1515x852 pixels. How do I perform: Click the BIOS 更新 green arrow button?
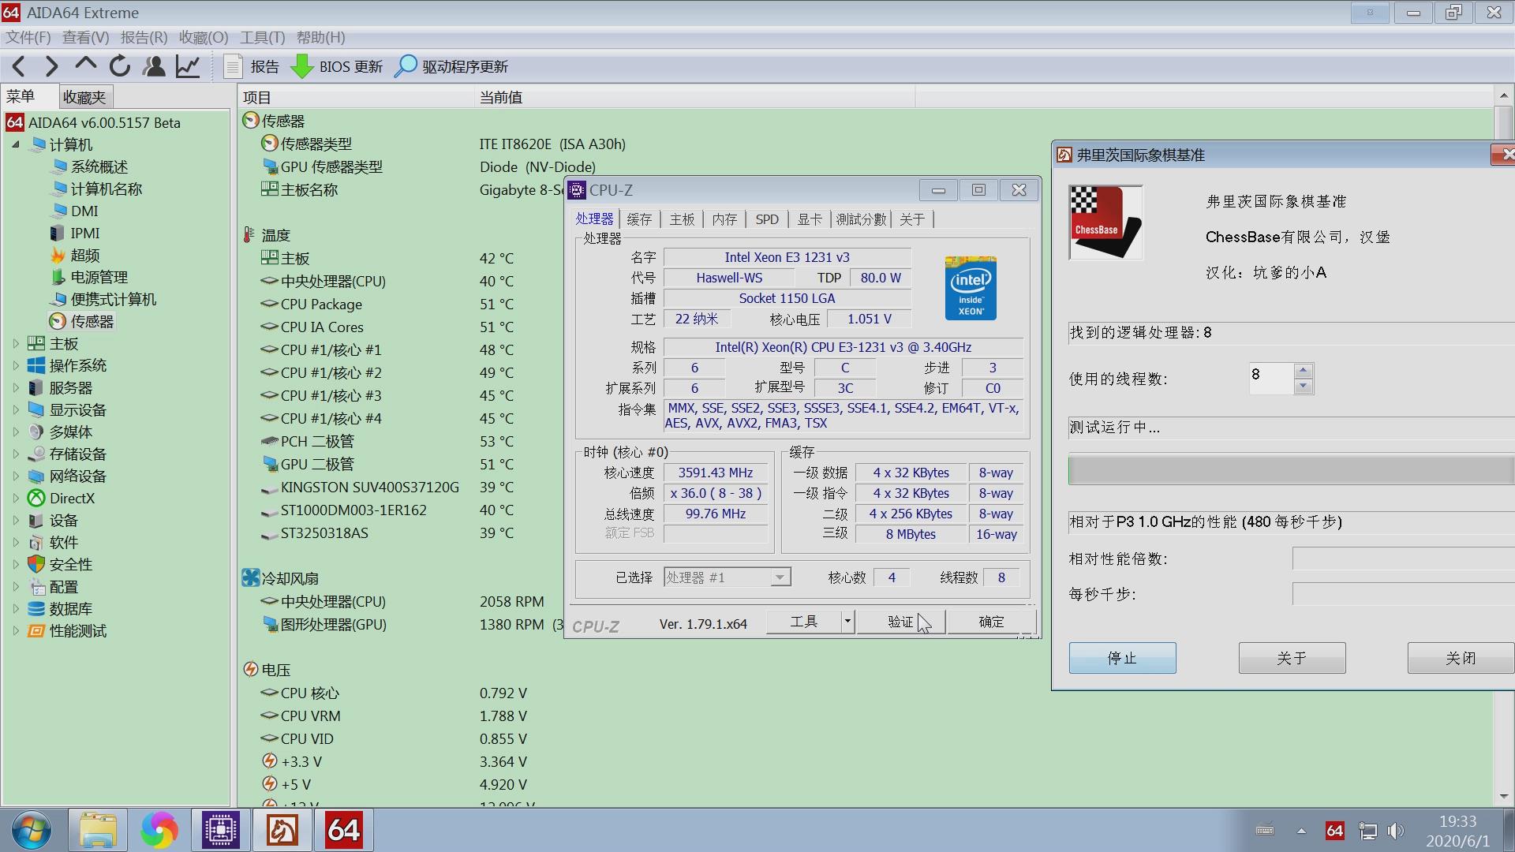302,66
